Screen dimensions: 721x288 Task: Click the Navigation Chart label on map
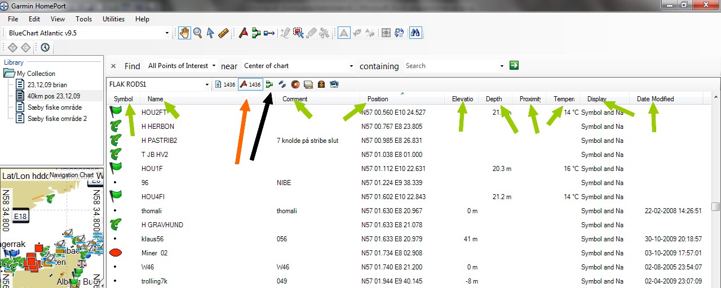click(72, 175)
